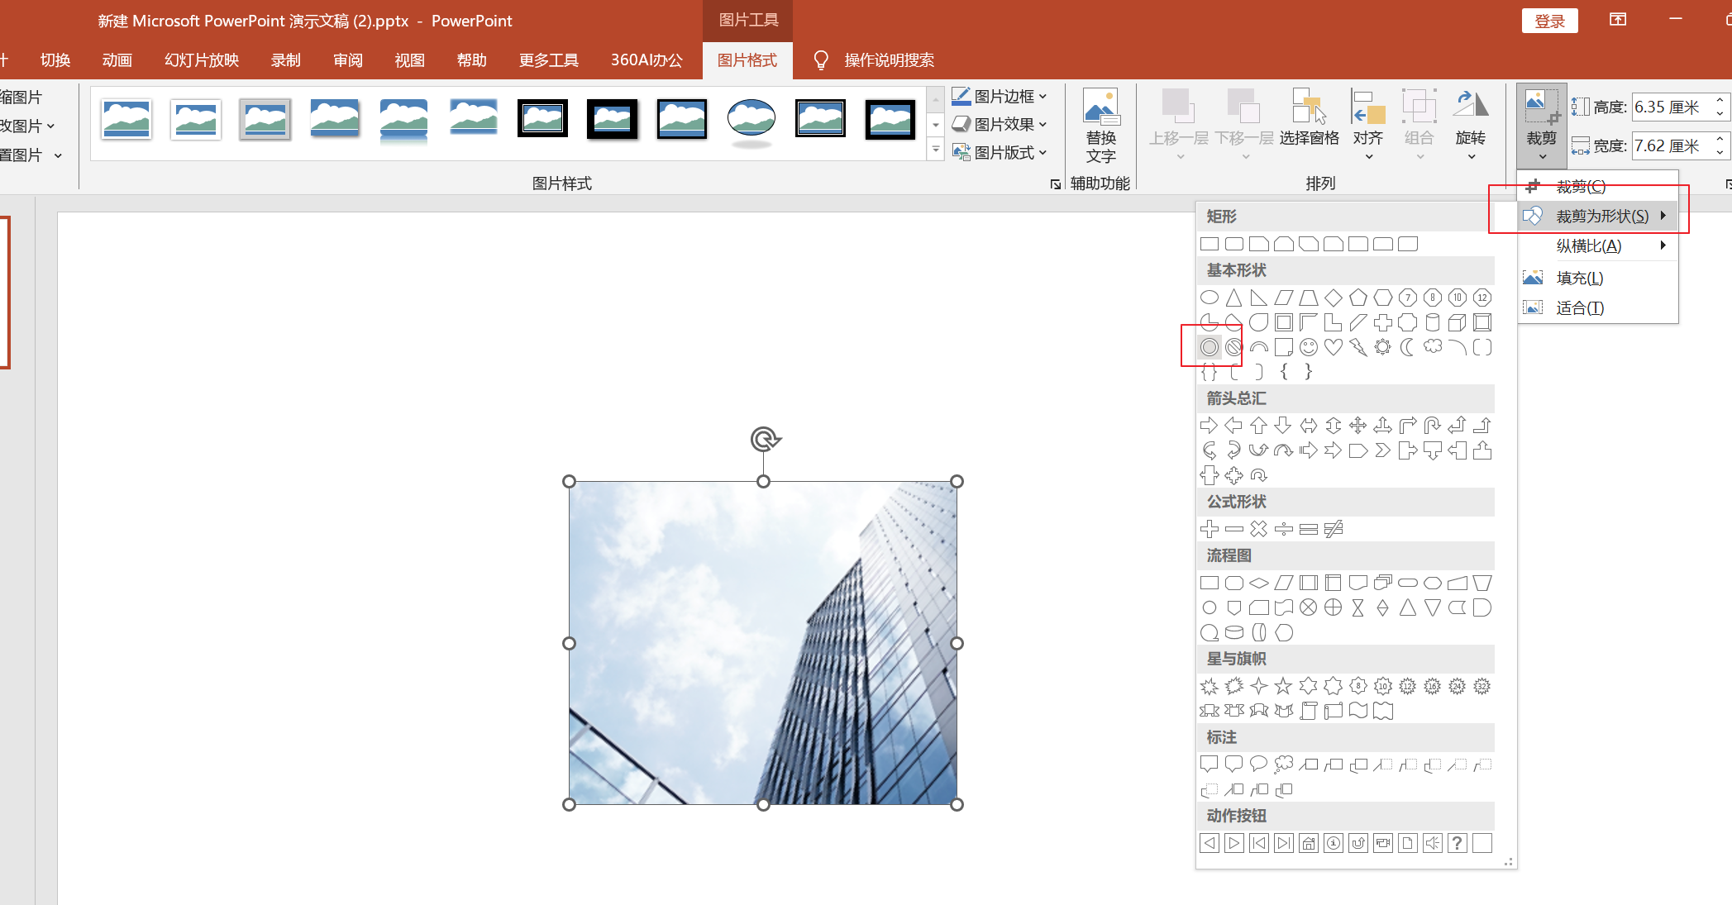1732x905 pixels.
Task: Switch to the Animations (动画) tab
Action: coord(117,60)
